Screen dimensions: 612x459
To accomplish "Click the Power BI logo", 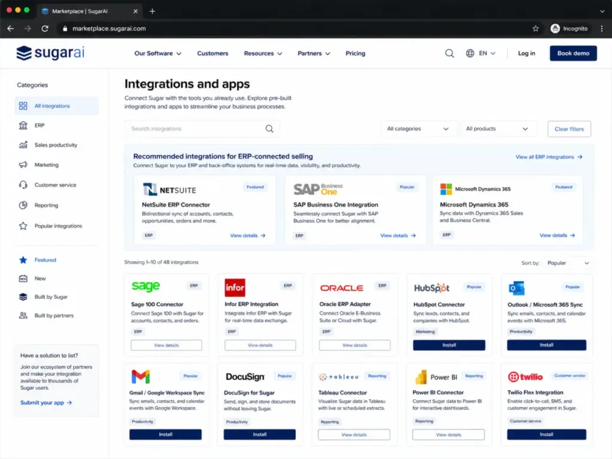I will coord(436,377).
